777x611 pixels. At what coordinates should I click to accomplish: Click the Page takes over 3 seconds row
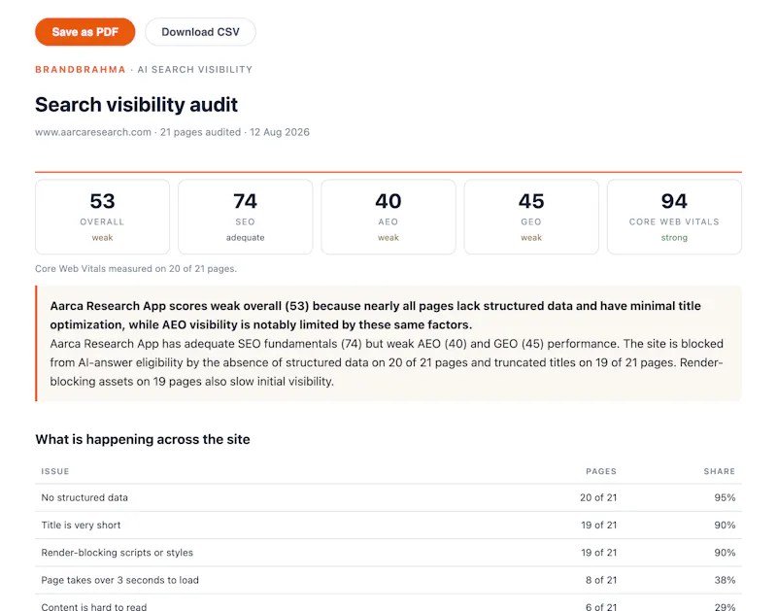[388, 580]
